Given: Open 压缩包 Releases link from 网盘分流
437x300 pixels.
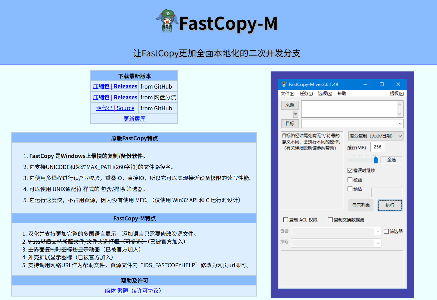Looking at the screenshot, I should click(115, 97).
